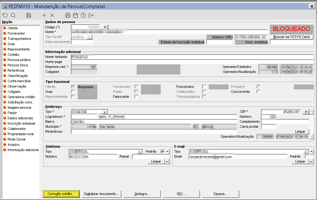Toggle the Guia checkbox in Tipo funcional
The image size is (317, 200).
tap(73, 92)
